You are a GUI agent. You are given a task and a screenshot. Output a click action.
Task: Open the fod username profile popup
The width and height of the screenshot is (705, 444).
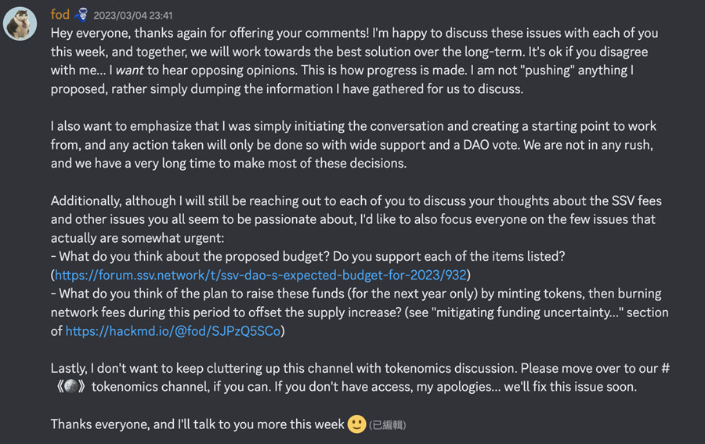(x=60, y=14)
